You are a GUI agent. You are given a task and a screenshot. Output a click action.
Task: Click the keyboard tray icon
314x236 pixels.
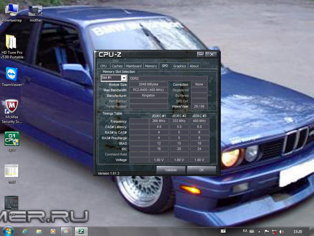[252, 231]
